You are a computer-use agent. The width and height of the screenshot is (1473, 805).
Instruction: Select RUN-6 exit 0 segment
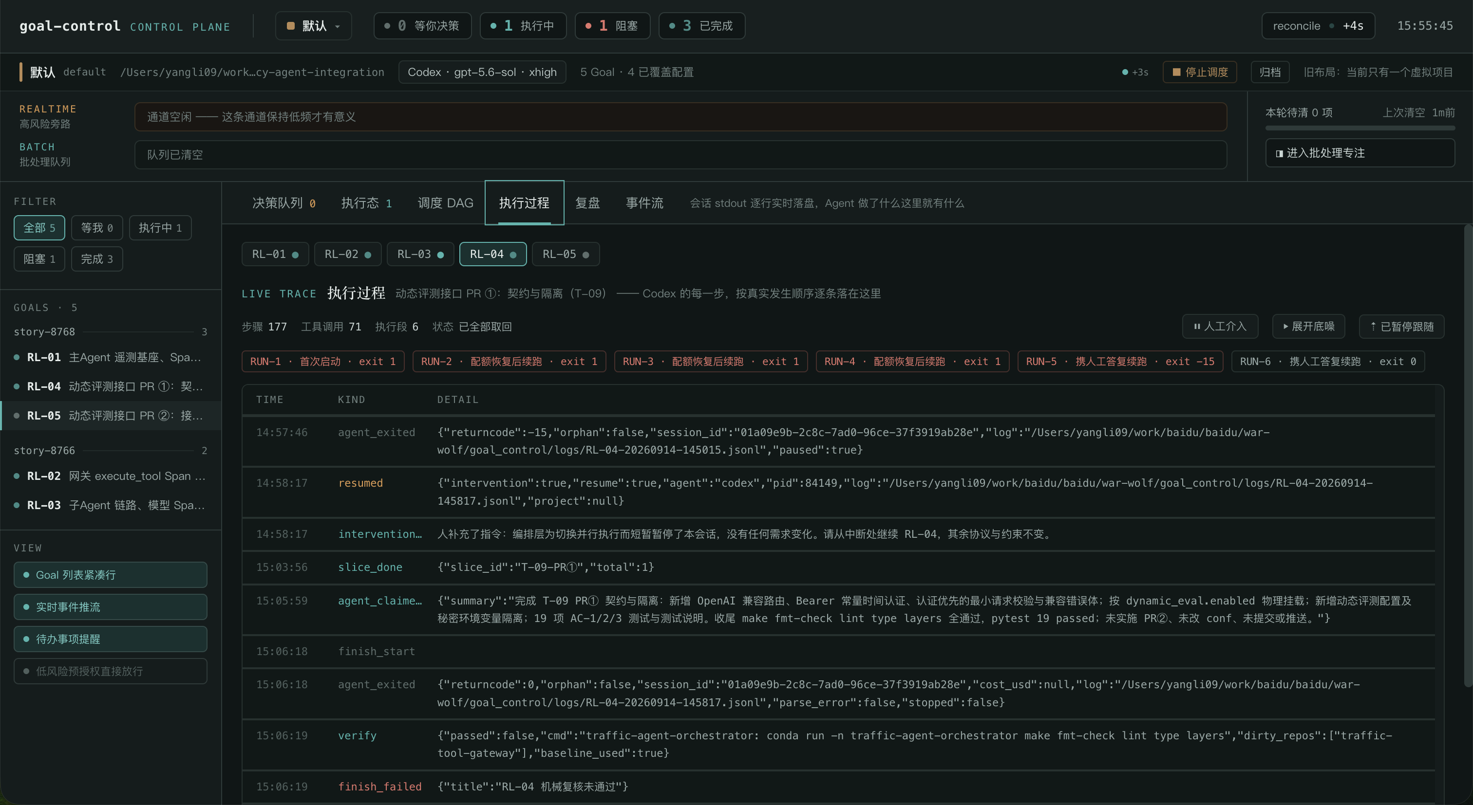pyautogui.click(x=1328, y=361)
